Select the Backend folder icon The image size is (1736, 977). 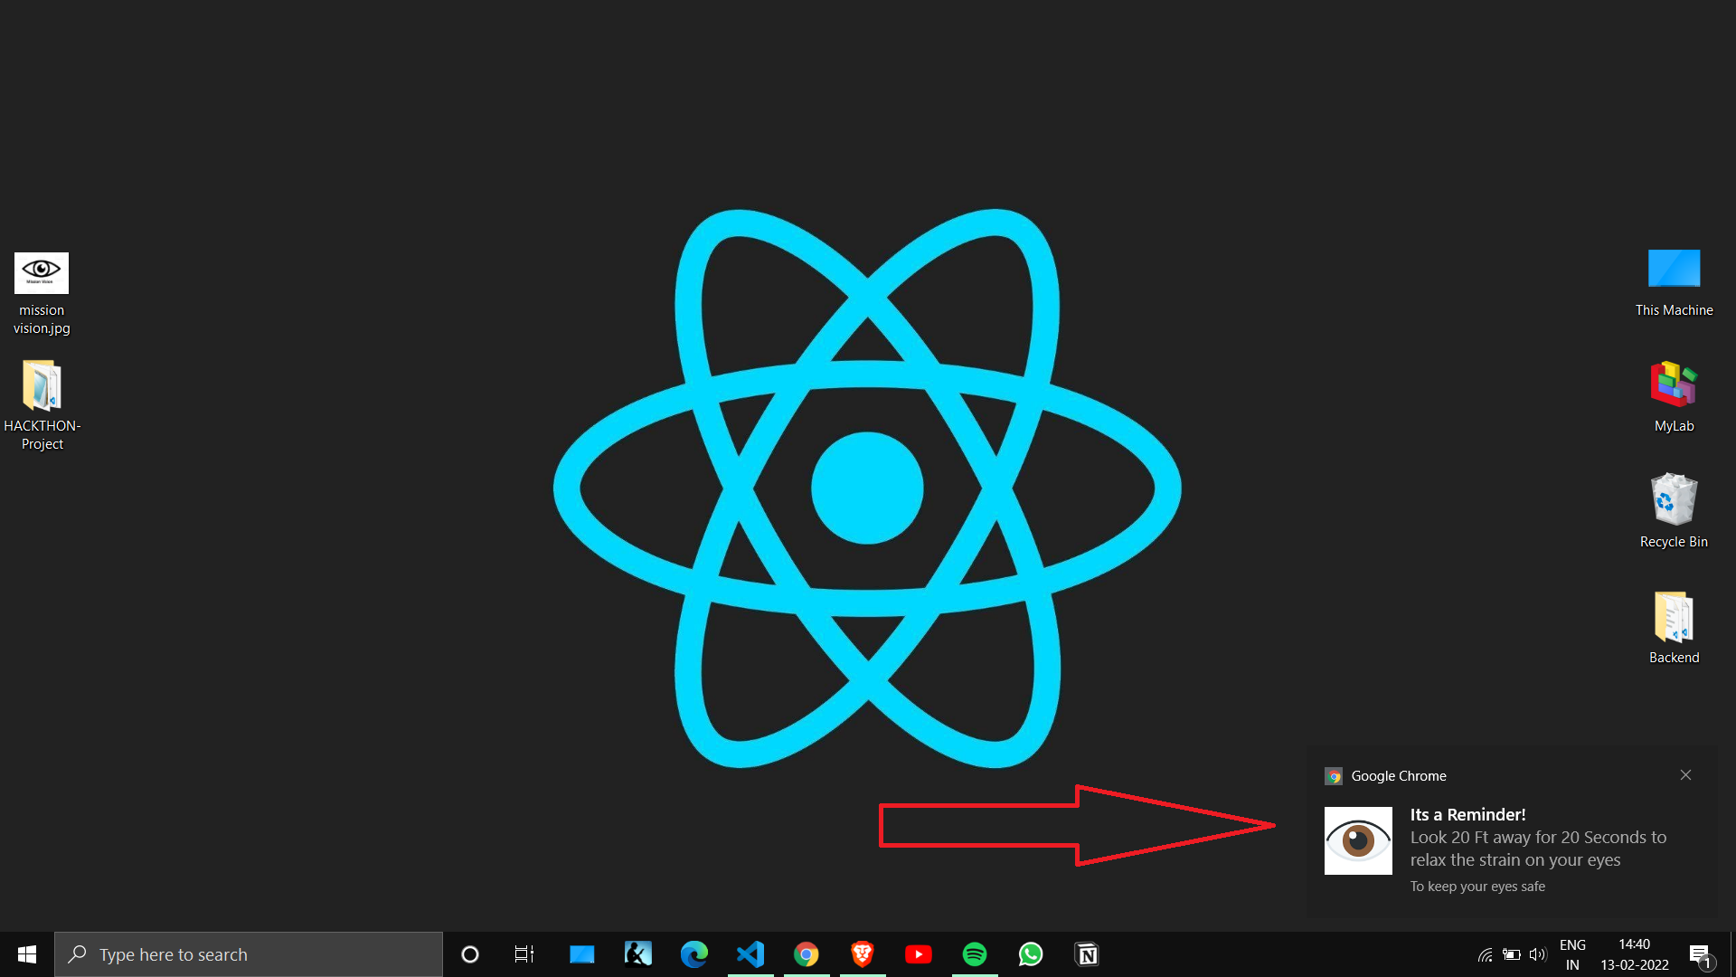[x=1674, y=617]
